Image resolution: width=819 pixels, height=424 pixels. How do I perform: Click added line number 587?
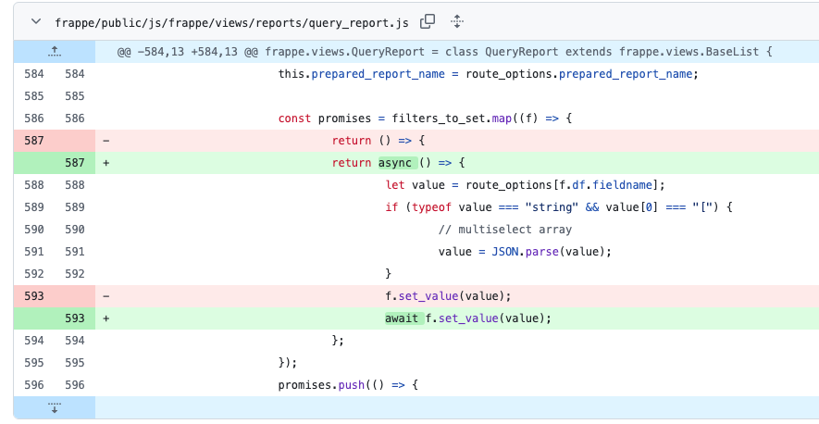tap(75, 163)
